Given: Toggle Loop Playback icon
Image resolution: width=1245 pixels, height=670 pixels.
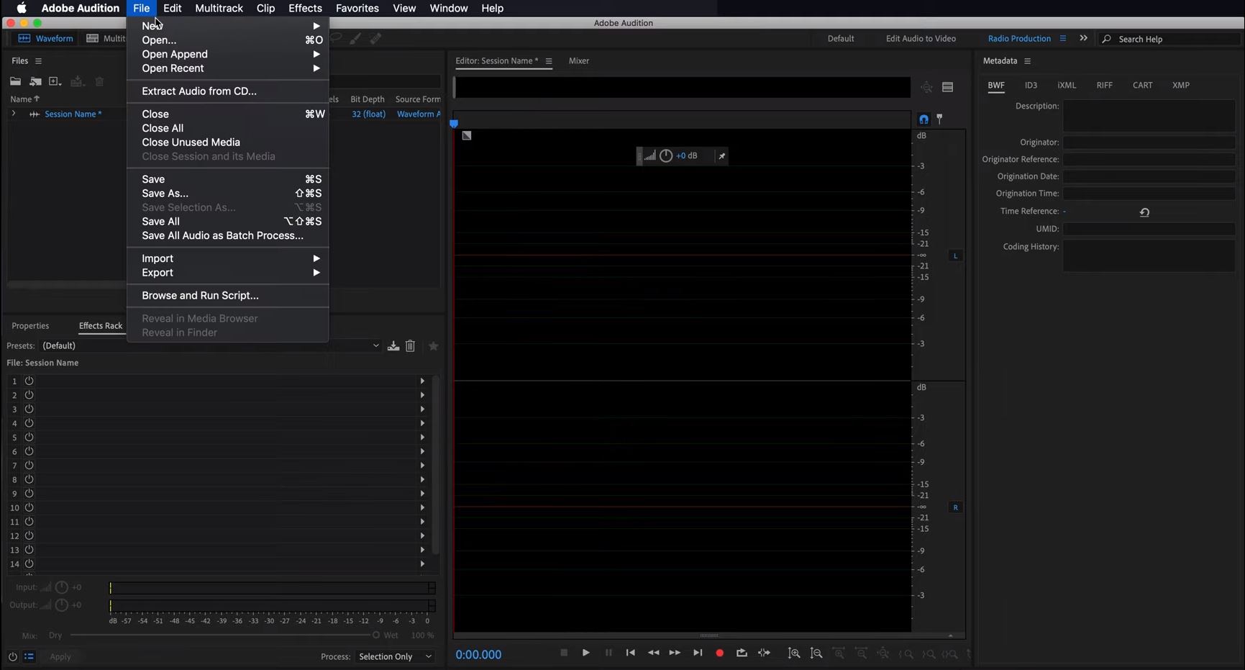Looking at the screenshot, I should pos(742,653).
